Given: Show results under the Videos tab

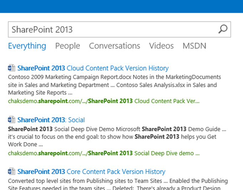Looking at the screenshot, I should pyautogui.click(x=161, y=46).
